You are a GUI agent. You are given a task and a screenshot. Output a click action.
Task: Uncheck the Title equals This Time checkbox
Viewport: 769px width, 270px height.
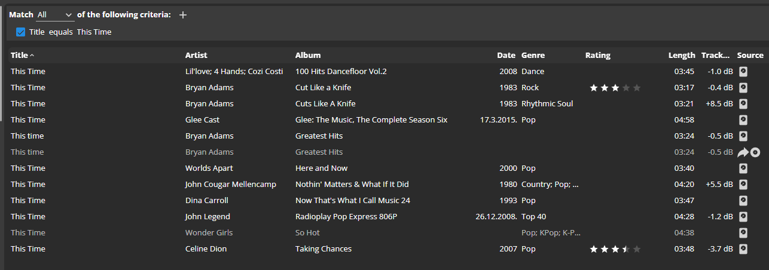[20, 32]
